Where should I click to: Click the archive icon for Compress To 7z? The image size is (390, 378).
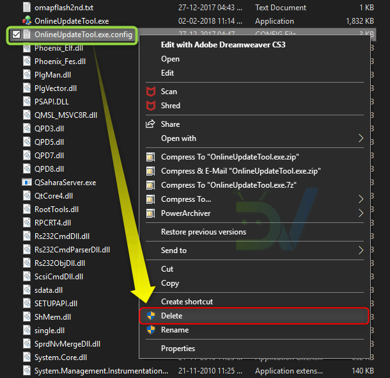coord(151,185)
